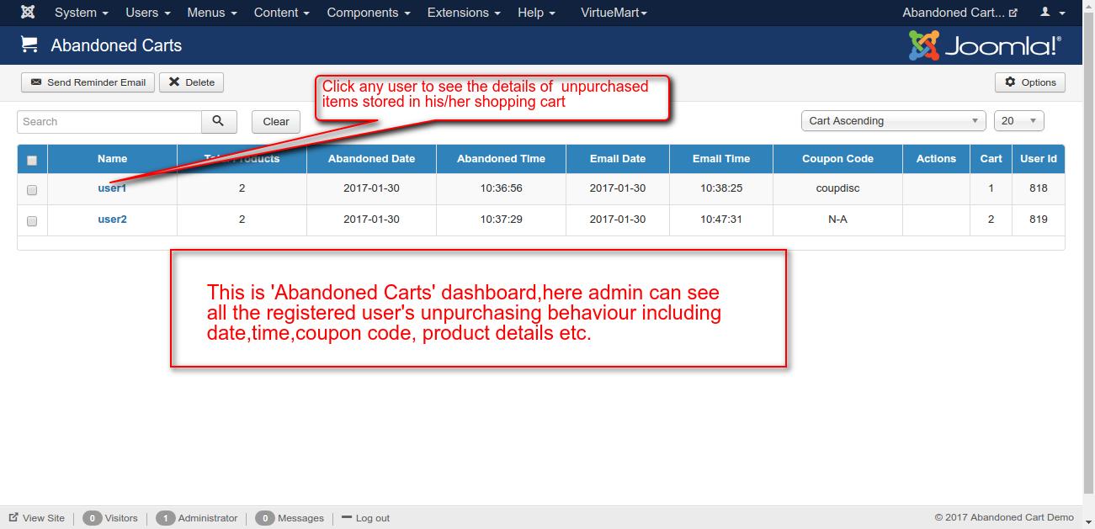Open the Help menu

tap(536, 13)
